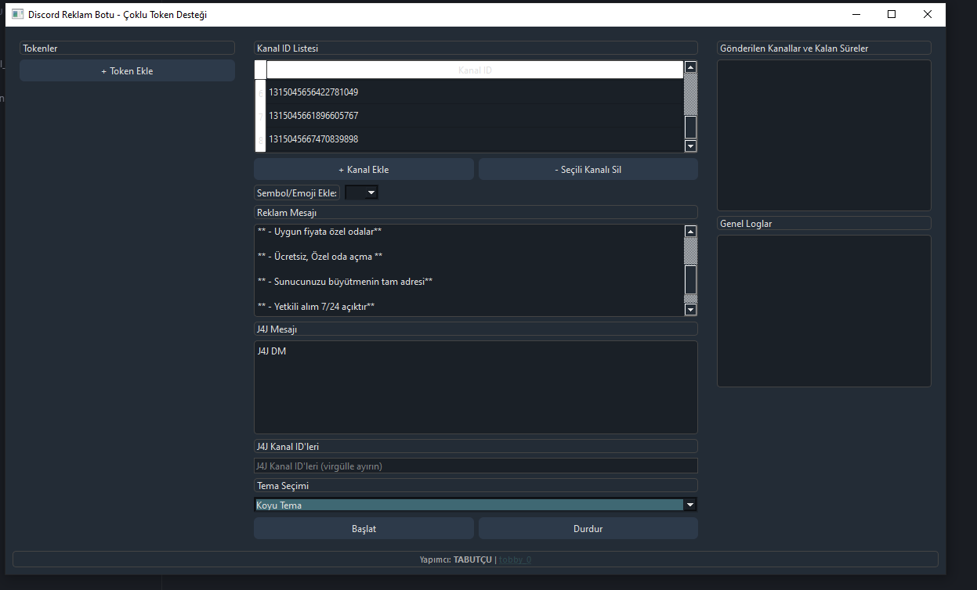977x590 pixels.
Task: Click the channel list scrollbar thumb
Action: tap(690, 127)
